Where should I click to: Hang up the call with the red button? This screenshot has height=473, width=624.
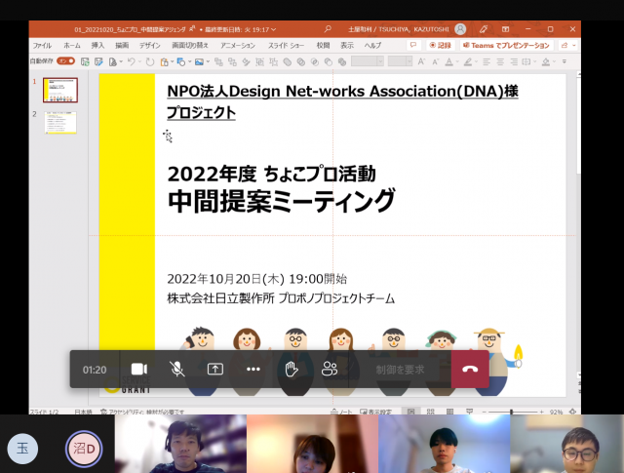[470, 369]
